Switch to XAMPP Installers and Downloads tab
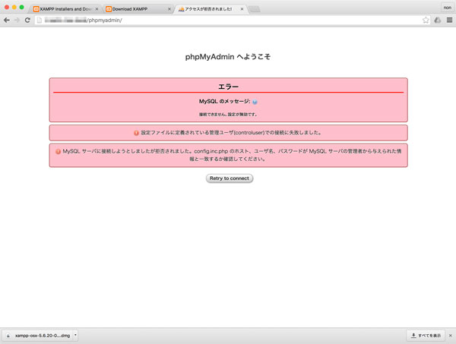The width and height of the screenshot is (456, 344). point(65,9)
